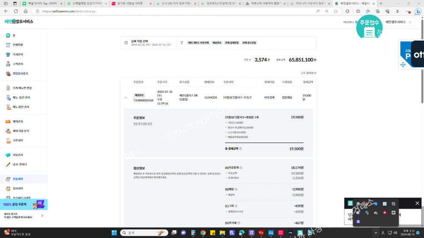Viewport: 424px width, 238px height.
Task: Expand the new ad promotion banner arrow
Action: pos(42,216)
